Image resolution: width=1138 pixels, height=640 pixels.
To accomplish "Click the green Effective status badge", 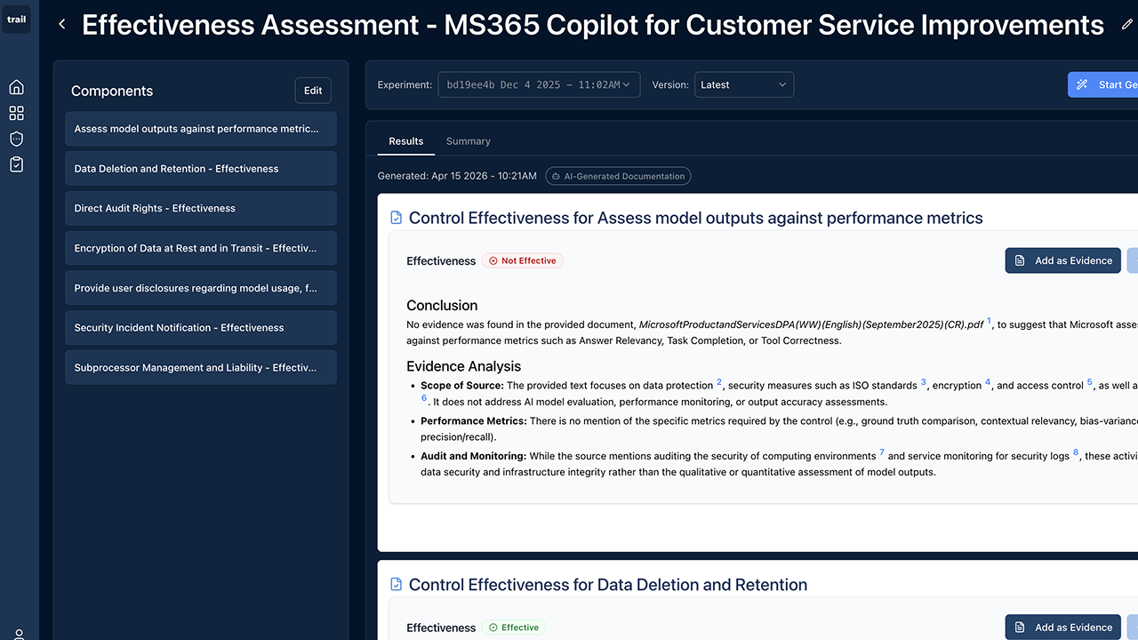I will pos(514,628).
